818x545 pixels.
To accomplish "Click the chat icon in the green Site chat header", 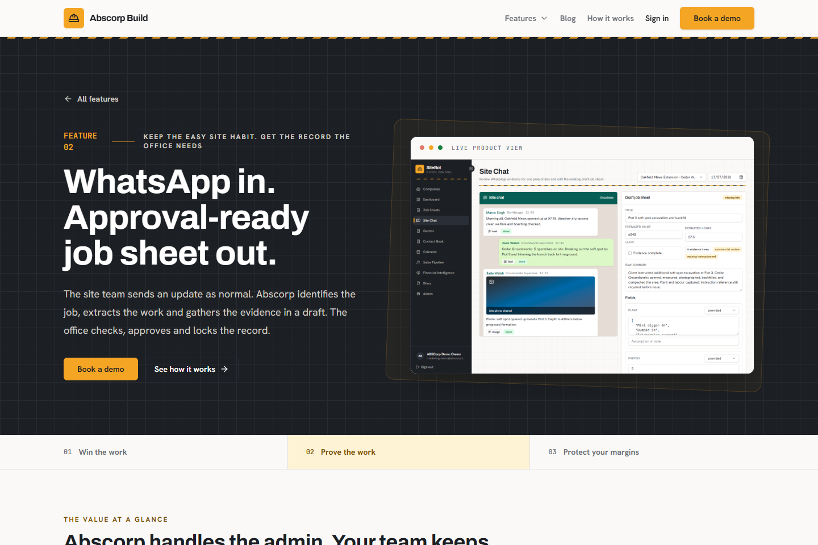I will (485, 198).
